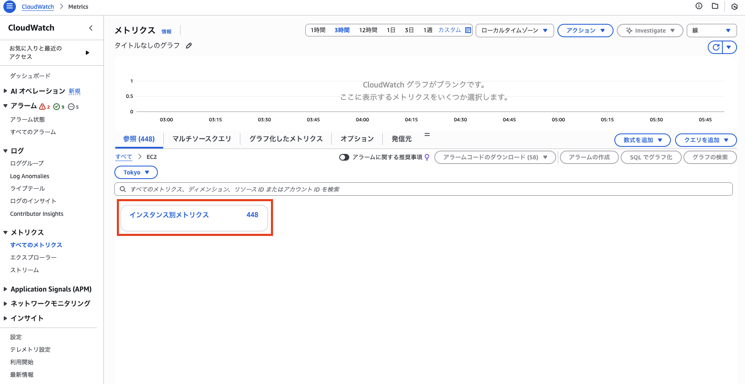Select the 12時間 time range

pos(368,30)
